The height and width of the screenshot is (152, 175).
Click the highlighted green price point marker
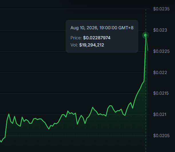(146, 35)
